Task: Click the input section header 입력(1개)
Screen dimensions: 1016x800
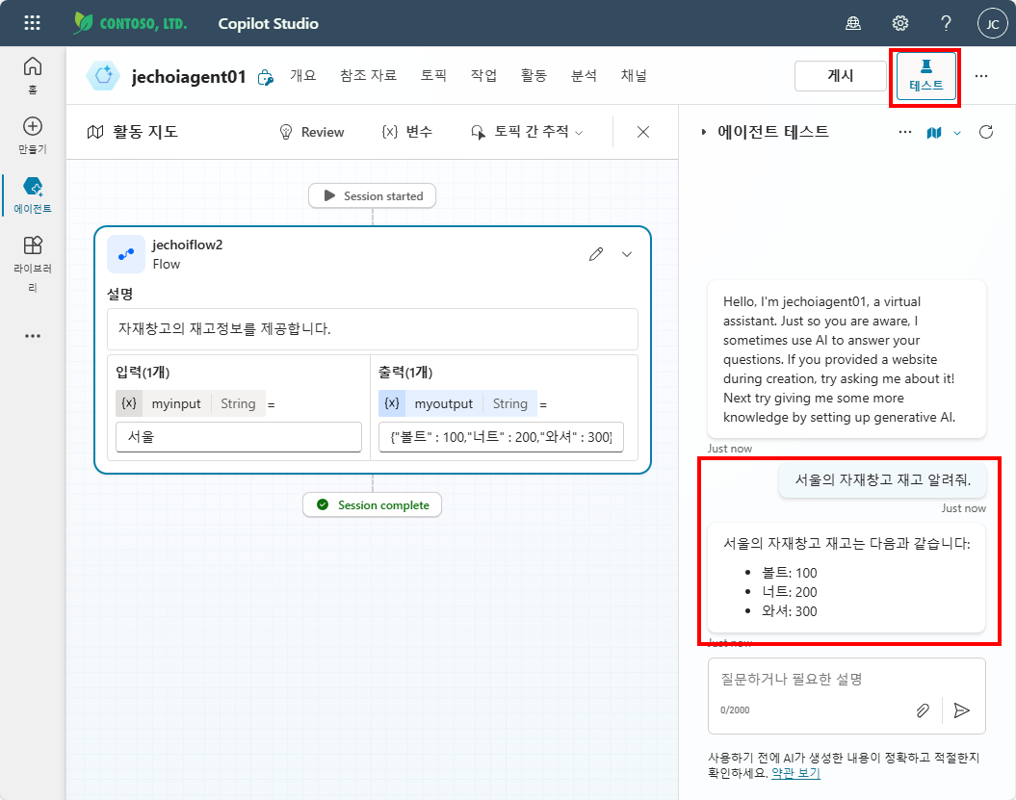Action: click(x=143, y=373)
